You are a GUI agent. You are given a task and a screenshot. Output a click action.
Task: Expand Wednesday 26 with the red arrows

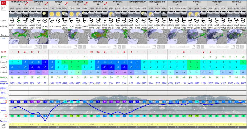tap(66, 4)
